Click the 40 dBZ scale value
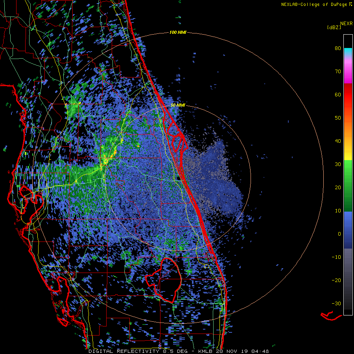The height and width of the screenshot is (354, 354). coord(338,141)
